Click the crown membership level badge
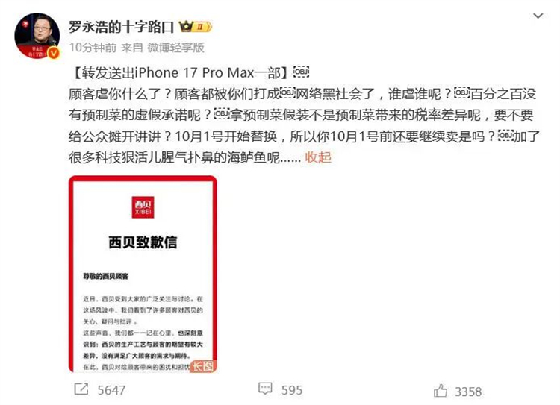560x405 pixels. pos(196,27)
